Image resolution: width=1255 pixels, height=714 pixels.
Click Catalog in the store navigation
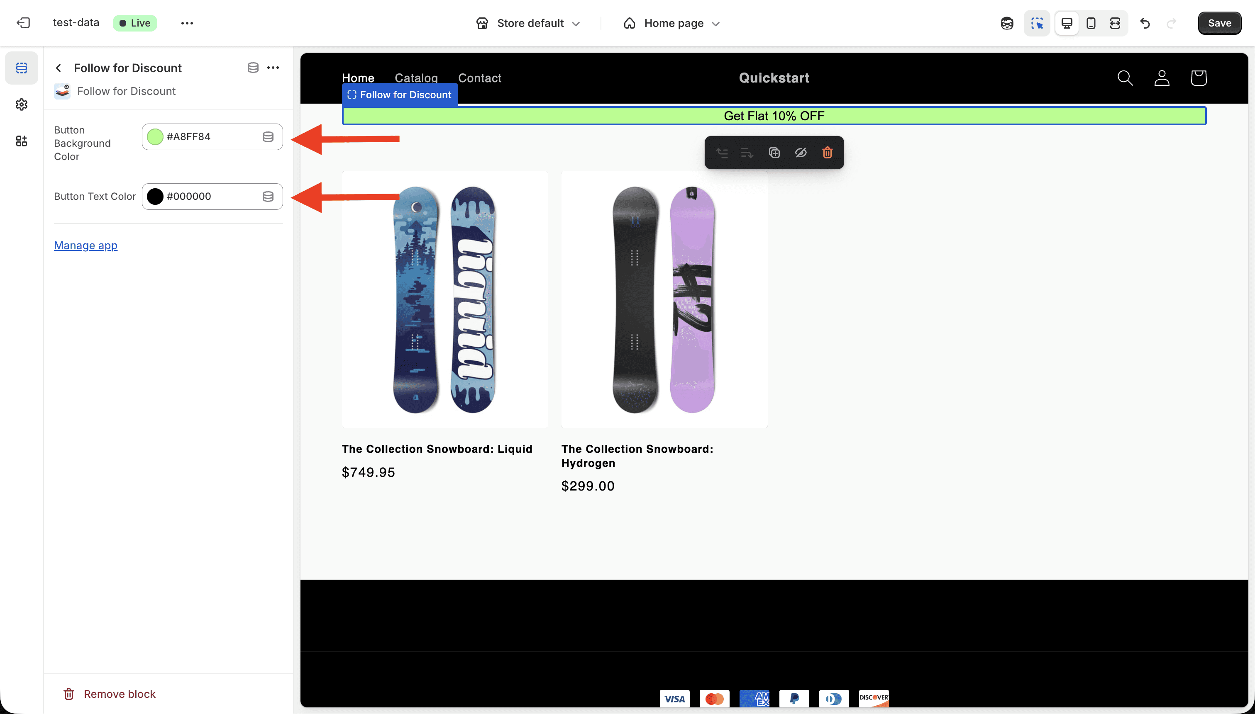click(x=416, y=78)
